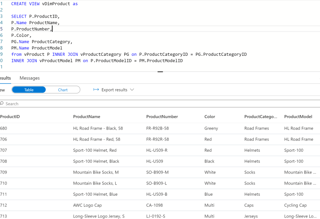Screen dimensions: 320x219
Task: Sort by ProductName column header
Action: [87, 117]
